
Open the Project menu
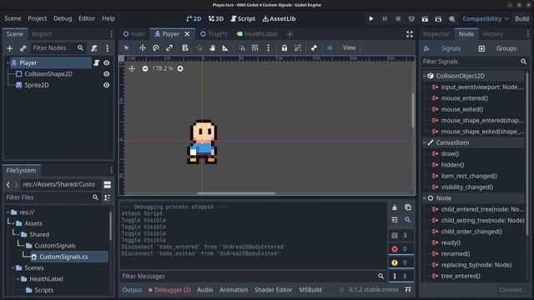pos(37,18)
